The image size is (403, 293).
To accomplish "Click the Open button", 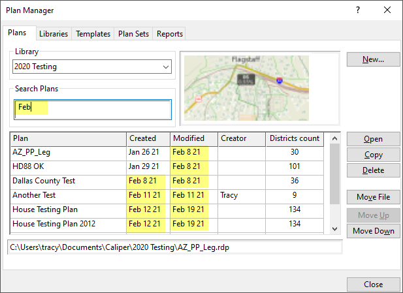I will [x=373, y=139].
